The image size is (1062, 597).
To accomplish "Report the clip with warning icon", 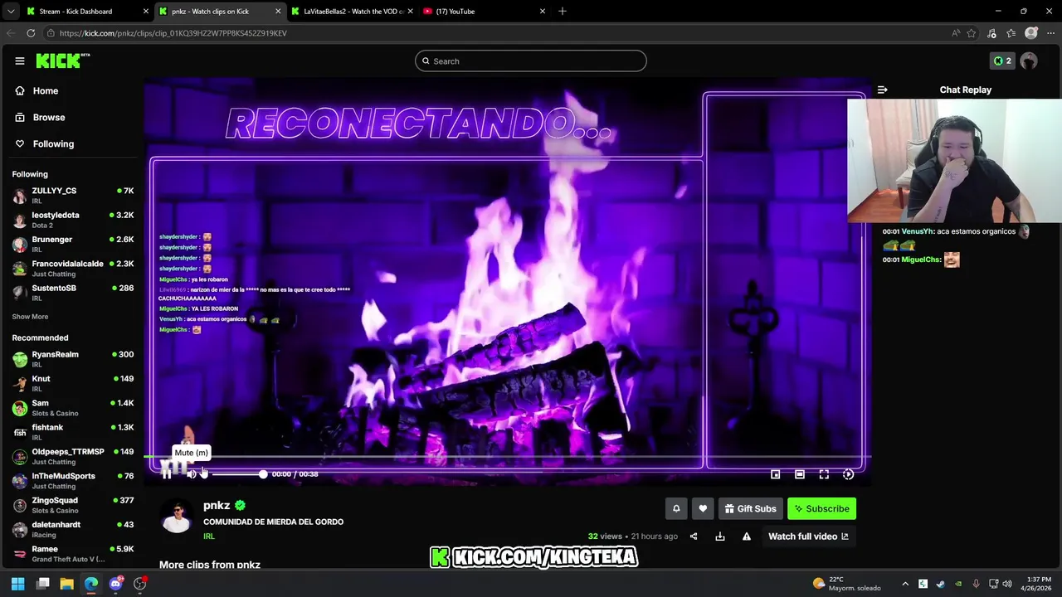I will tap(747, 536).
